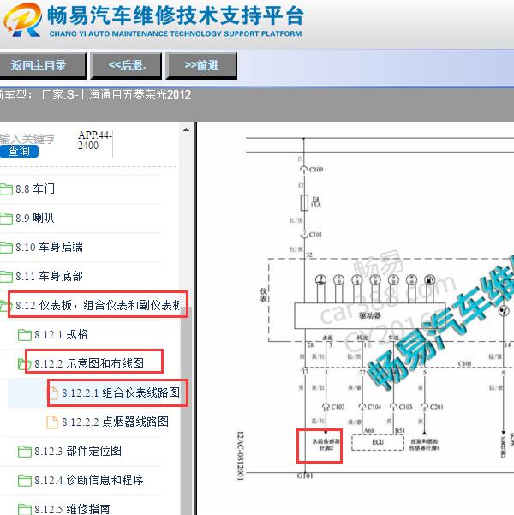Click the 返回主目录 button

click(x=42, y=65)
